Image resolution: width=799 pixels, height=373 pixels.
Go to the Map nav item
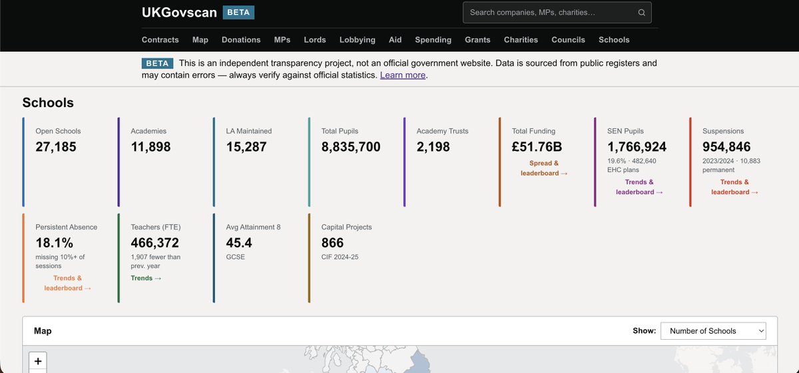(200, 40)
